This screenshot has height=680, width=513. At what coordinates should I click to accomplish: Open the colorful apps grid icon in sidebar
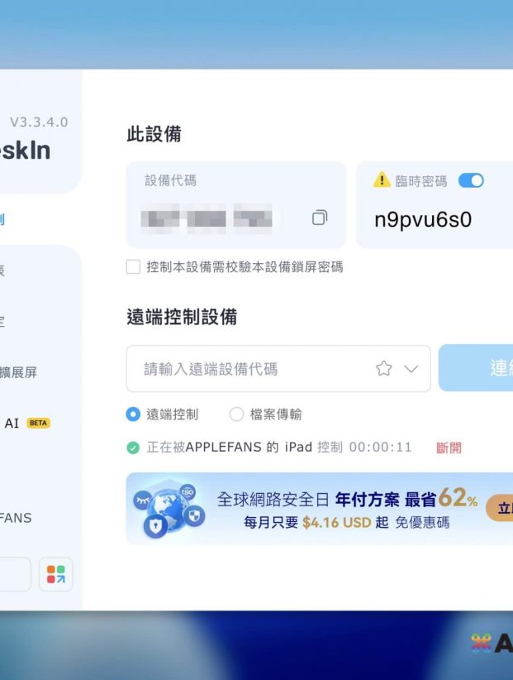56,574
